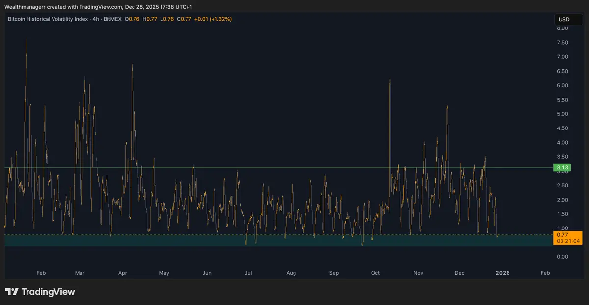Click the Mar label on time axis
This screenshot has height=305, width=589.
click(x=80, y=273)
